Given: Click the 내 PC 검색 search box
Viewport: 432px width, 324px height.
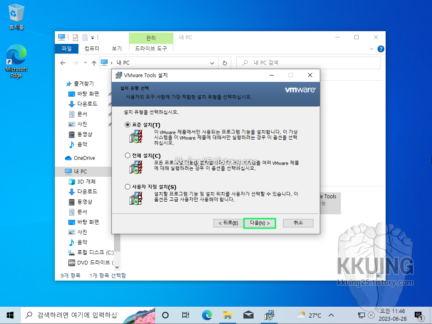Looking at the screenshot, I should coord(308,63).
